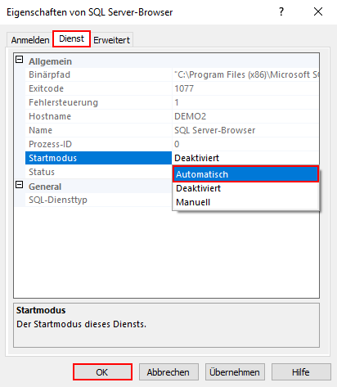337x387 pixels.
Task: Open help with the Hilfe button
Action: coord(301,372)
